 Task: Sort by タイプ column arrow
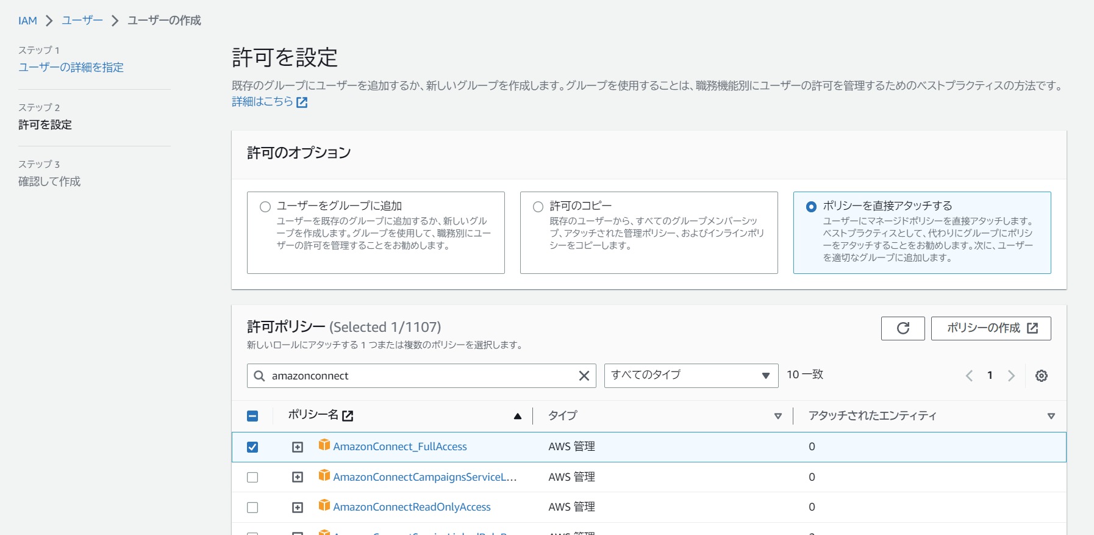point(778,416)
